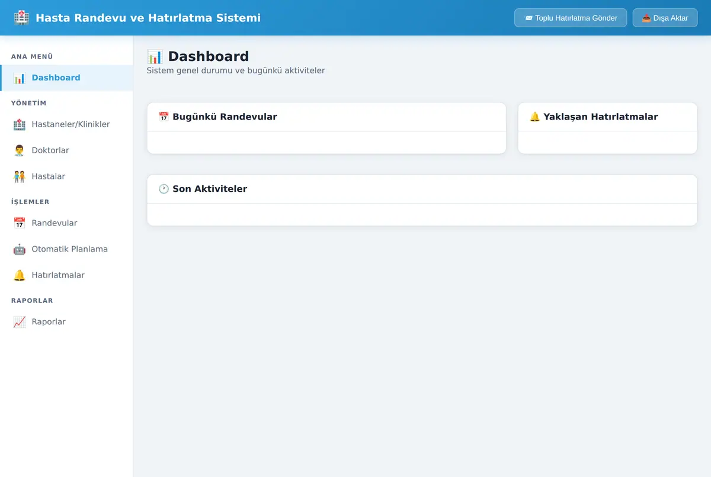Click the Randevular calendar icon in sidebar

[20, 224]
